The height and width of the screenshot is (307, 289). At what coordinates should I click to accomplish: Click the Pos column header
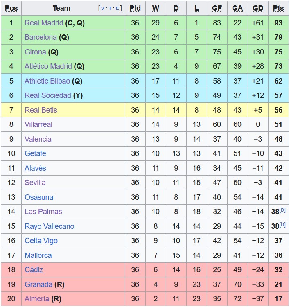point(11,8)
